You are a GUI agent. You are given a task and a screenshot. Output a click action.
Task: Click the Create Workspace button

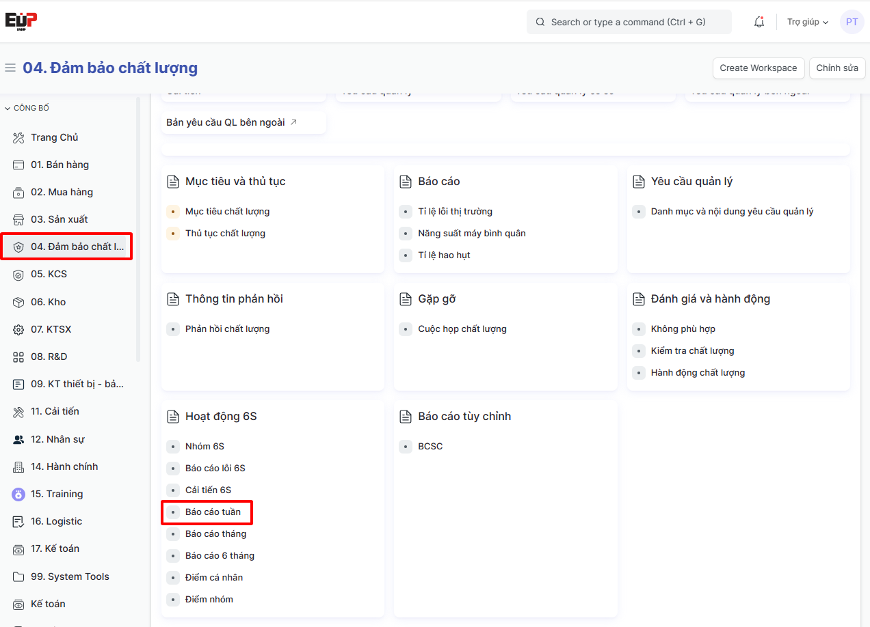pos(758,68)
